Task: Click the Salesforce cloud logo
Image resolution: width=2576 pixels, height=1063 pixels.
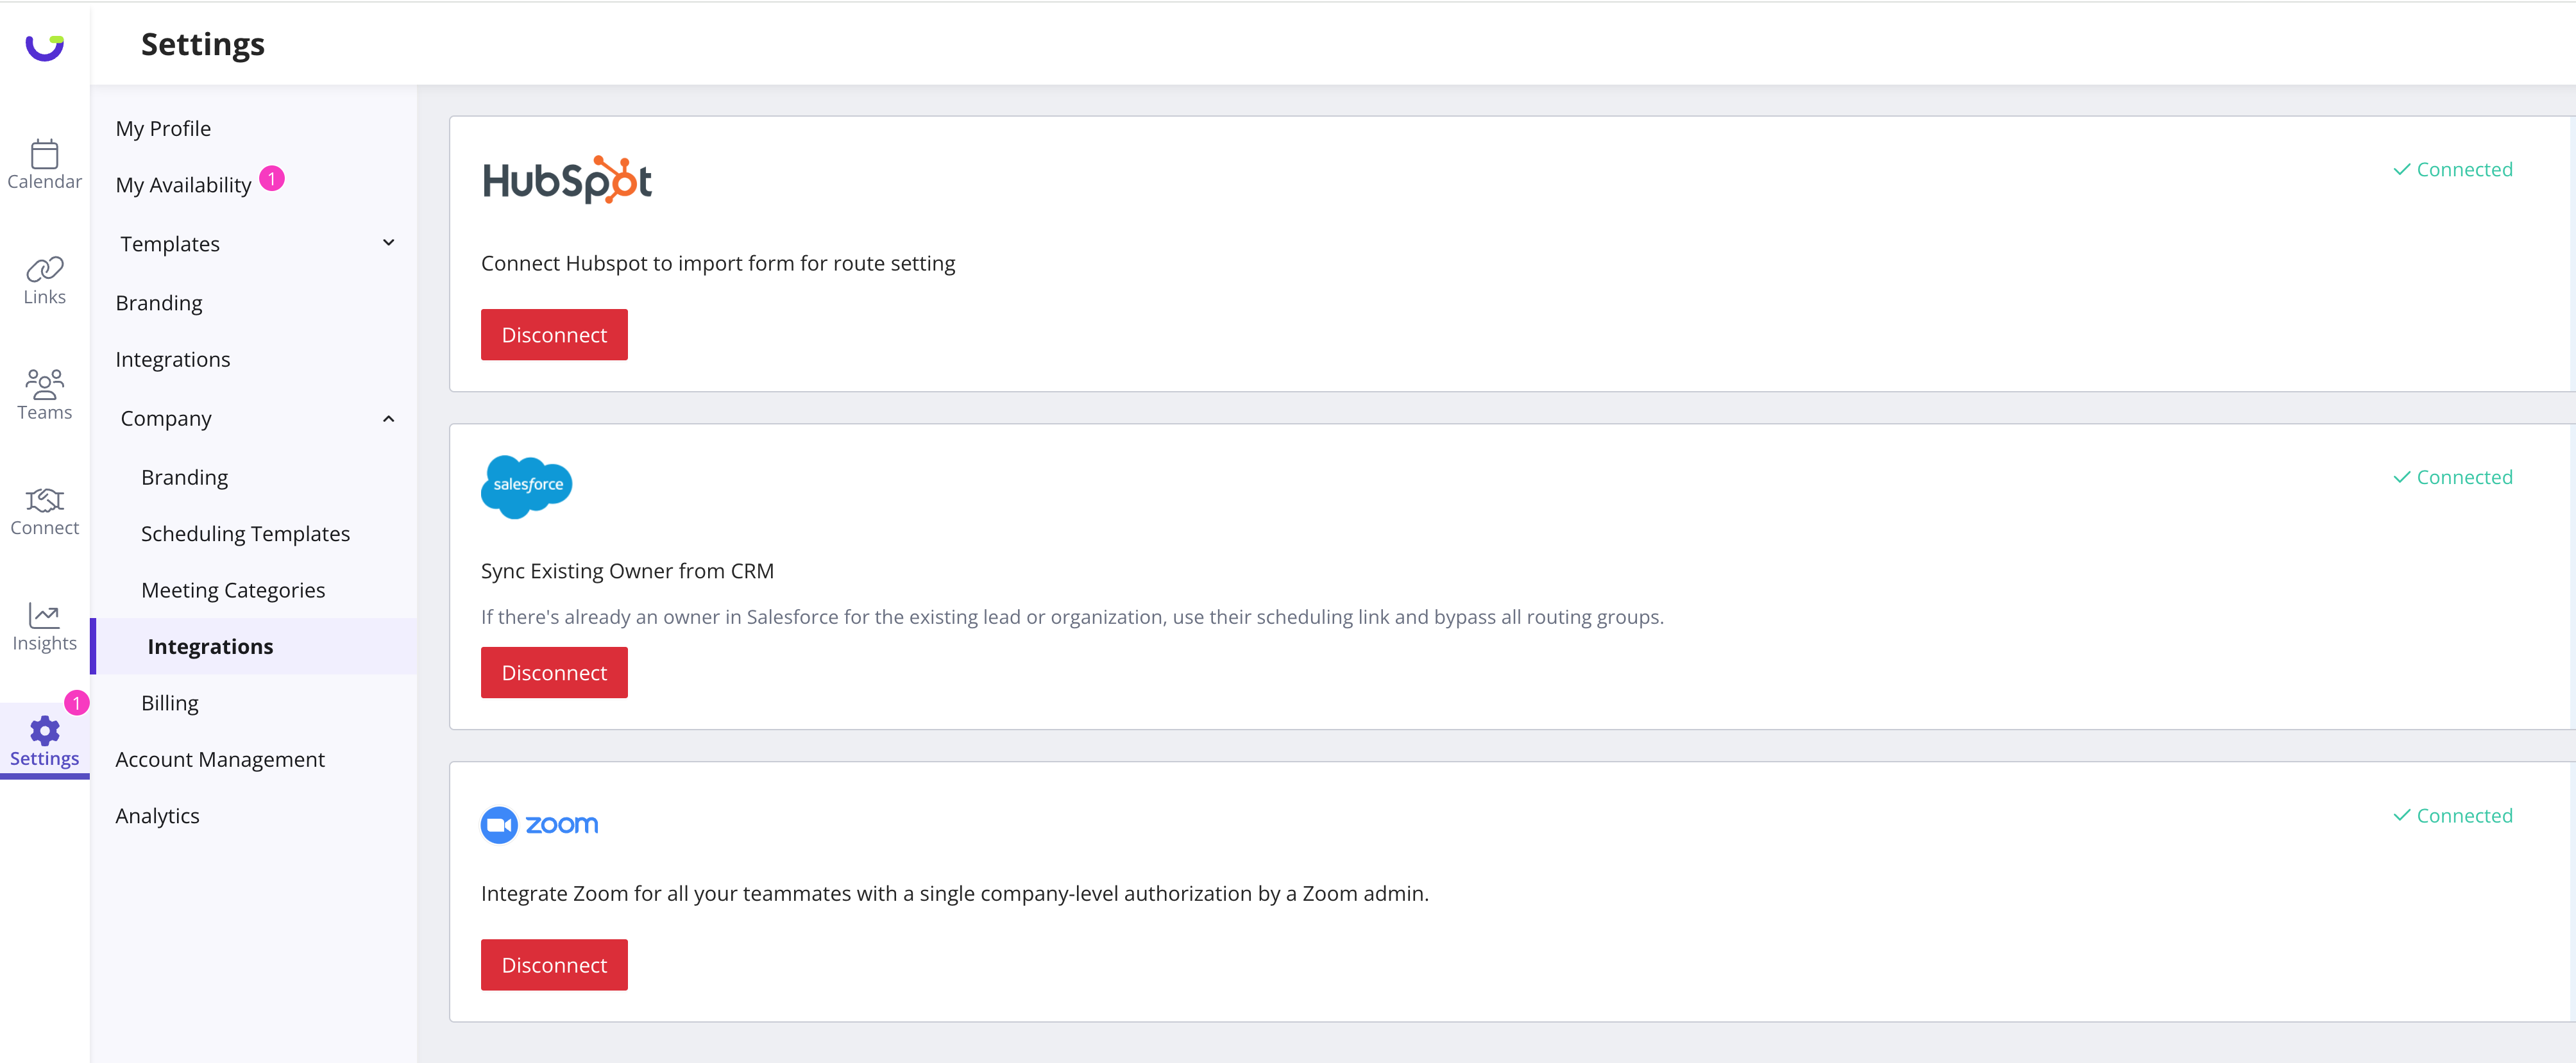Action: point(526,486)
